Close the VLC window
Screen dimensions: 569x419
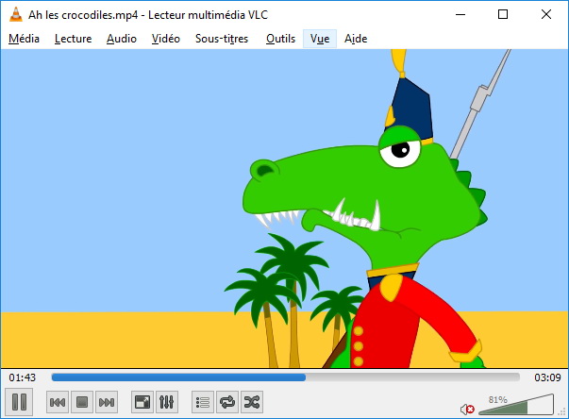(x=546, y=14)
